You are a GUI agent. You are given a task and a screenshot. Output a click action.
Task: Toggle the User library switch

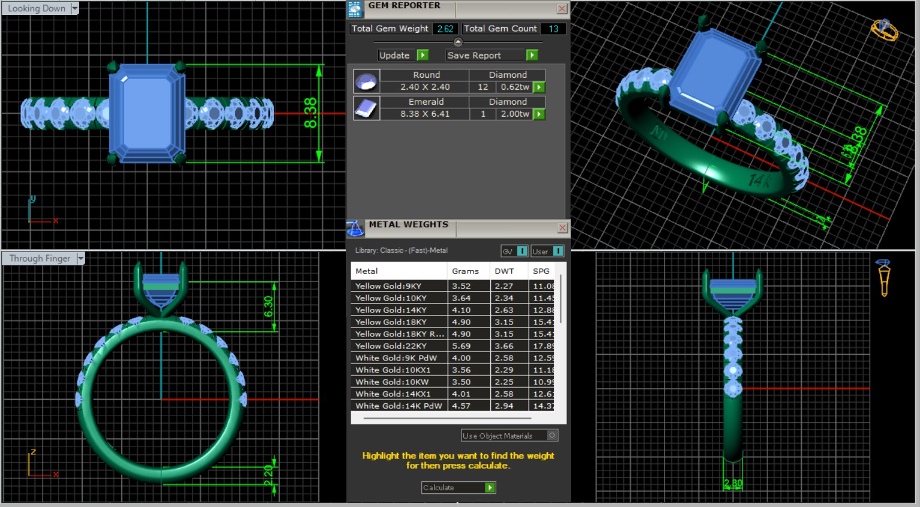click(x=557, y=251)
